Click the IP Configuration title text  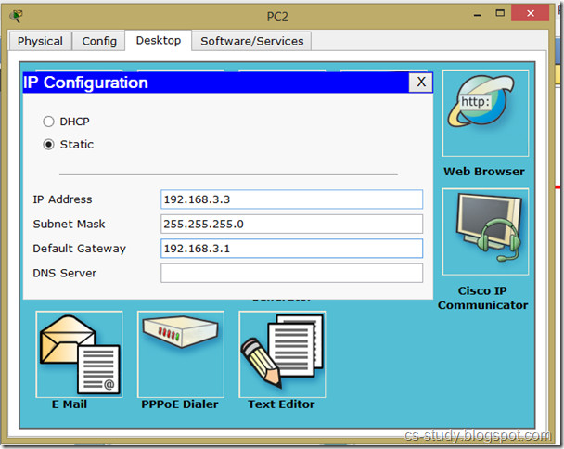tap(85, 83)
